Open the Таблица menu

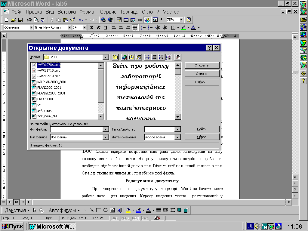129,12
